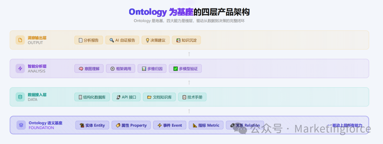The height and width of the screenshot is (144, 383).
Task: Click the 意图理解 brain chip
Action: [x=89, y=69]
